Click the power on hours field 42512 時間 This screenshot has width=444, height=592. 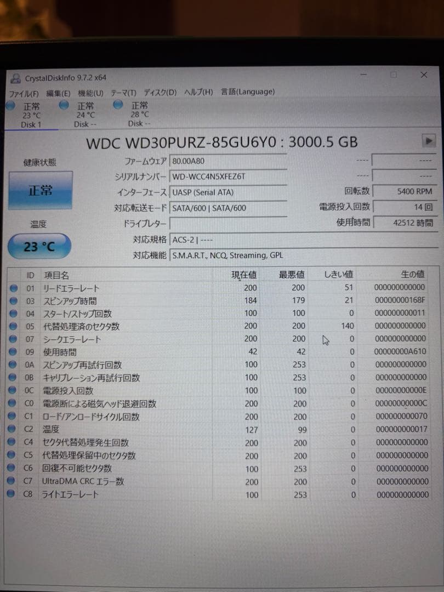click(405, 223)
